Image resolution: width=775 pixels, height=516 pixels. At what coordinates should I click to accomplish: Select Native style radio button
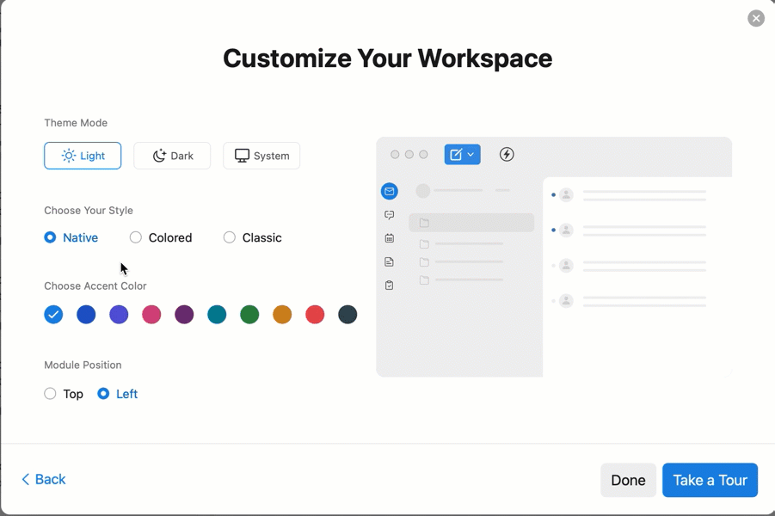point(50,237)
